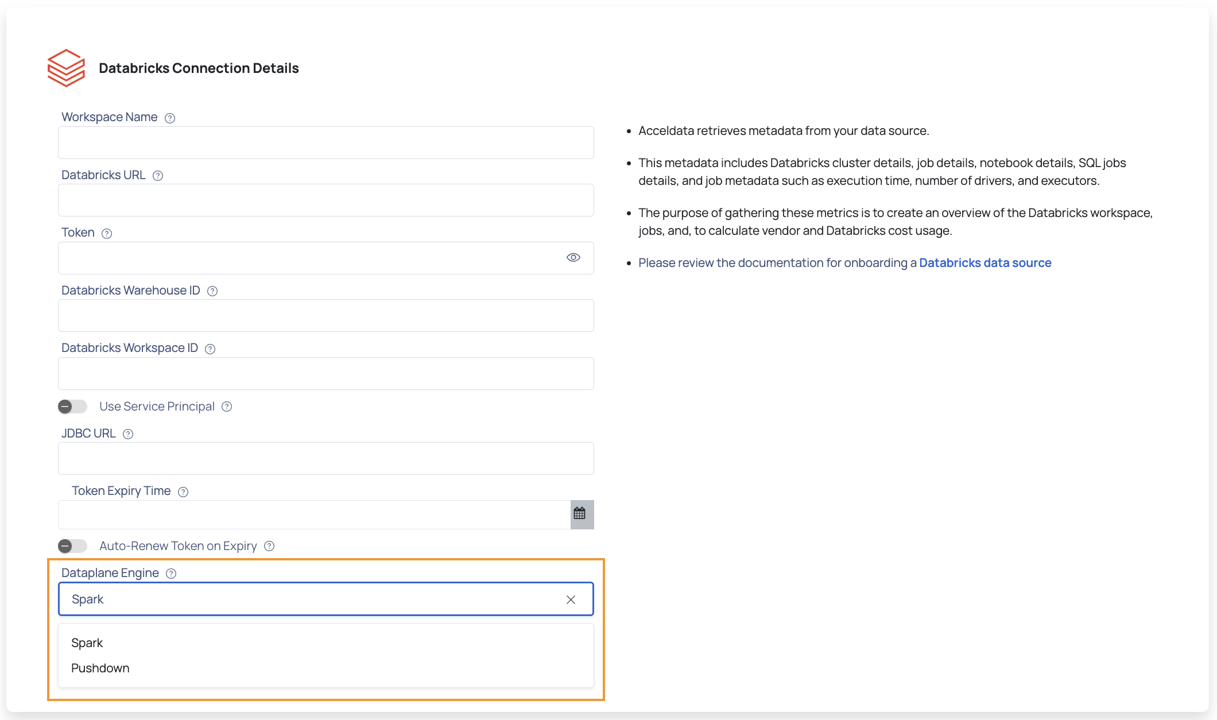The image size is (1217, 720).
Task: Click text 'Acceldata retrieves metadata from your data source.'
Action: point(784,131)
